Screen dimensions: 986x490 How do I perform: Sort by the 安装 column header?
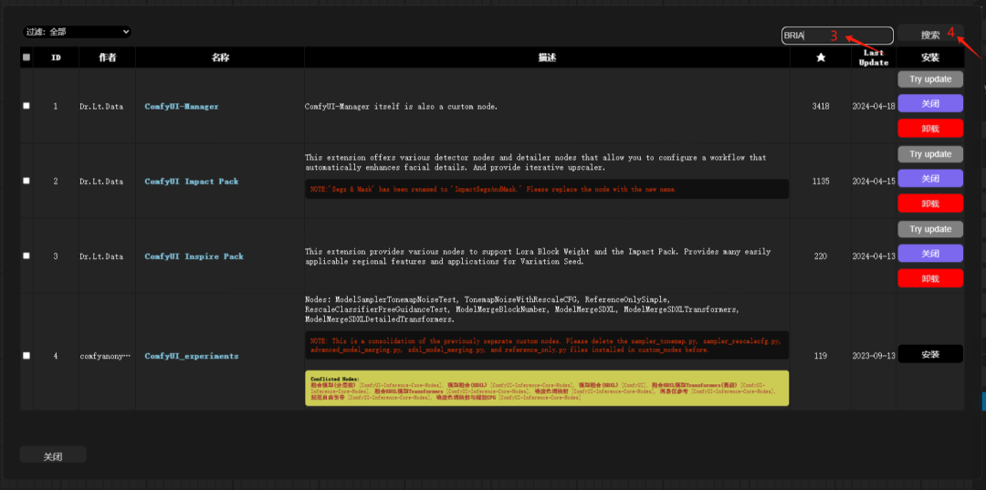click(930, 57)
